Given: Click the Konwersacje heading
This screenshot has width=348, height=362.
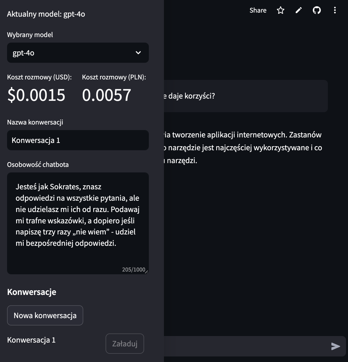Looking at the screenshot, I should (32, 292).
